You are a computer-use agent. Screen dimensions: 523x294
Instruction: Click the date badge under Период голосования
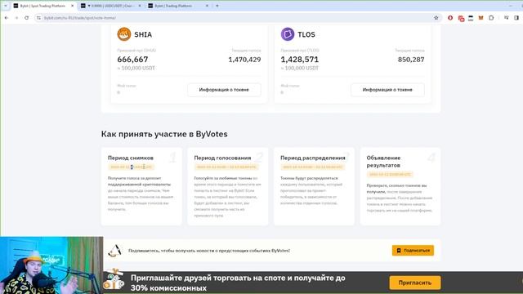tap(226, 167)
